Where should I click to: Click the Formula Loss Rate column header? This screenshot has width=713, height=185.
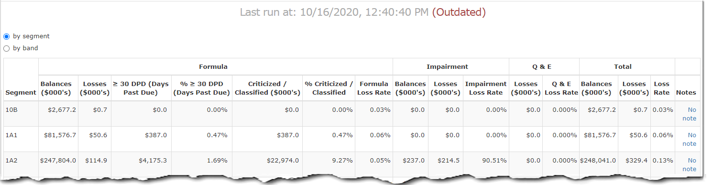click(374, 88)
